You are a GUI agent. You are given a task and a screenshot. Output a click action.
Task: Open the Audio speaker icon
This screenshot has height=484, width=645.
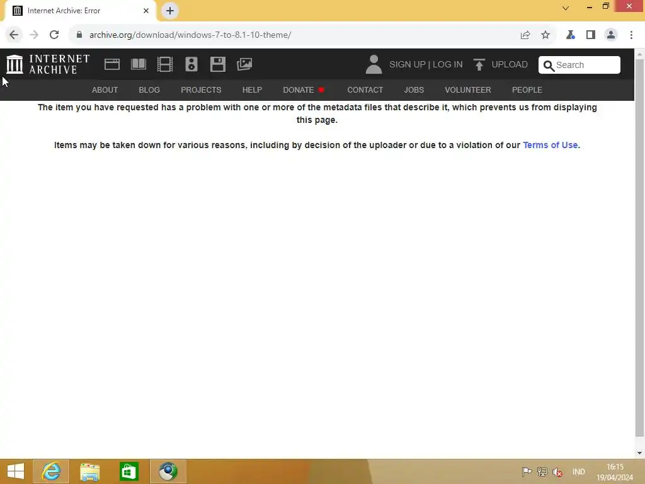point(191,65)
